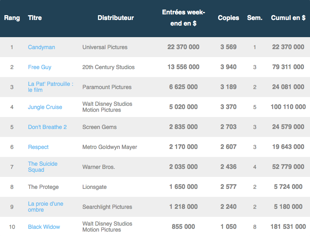Select copies value 2 703
Screen dimensions: 310x236
(229, 127)
